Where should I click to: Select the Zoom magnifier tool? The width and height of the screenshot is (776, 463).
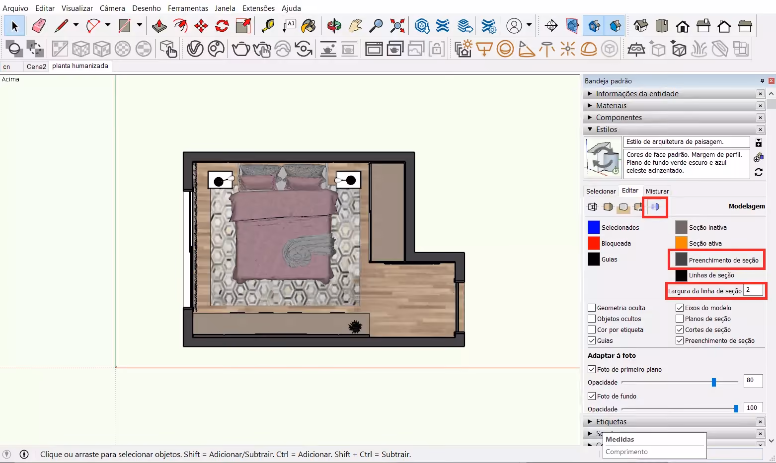tap(377, 26)
